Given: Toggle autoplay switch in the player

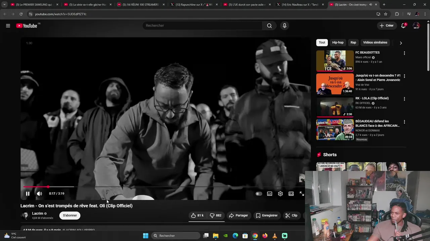Looking at the screenshot, I should (x=258, y=193).
